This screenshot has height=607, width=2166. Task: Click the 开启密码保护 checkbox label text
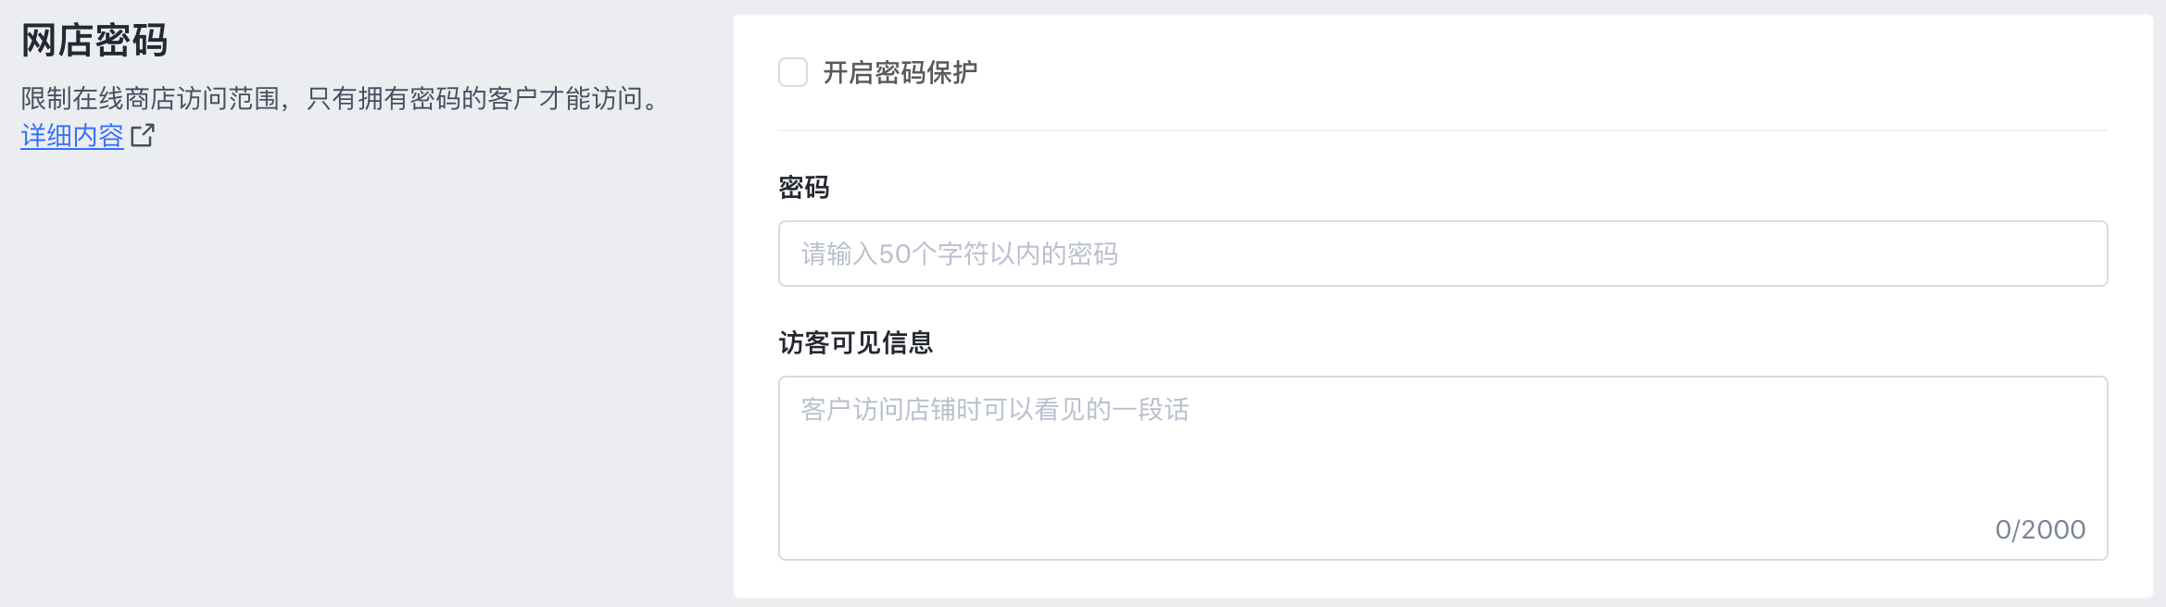click(x=900, y=72)
